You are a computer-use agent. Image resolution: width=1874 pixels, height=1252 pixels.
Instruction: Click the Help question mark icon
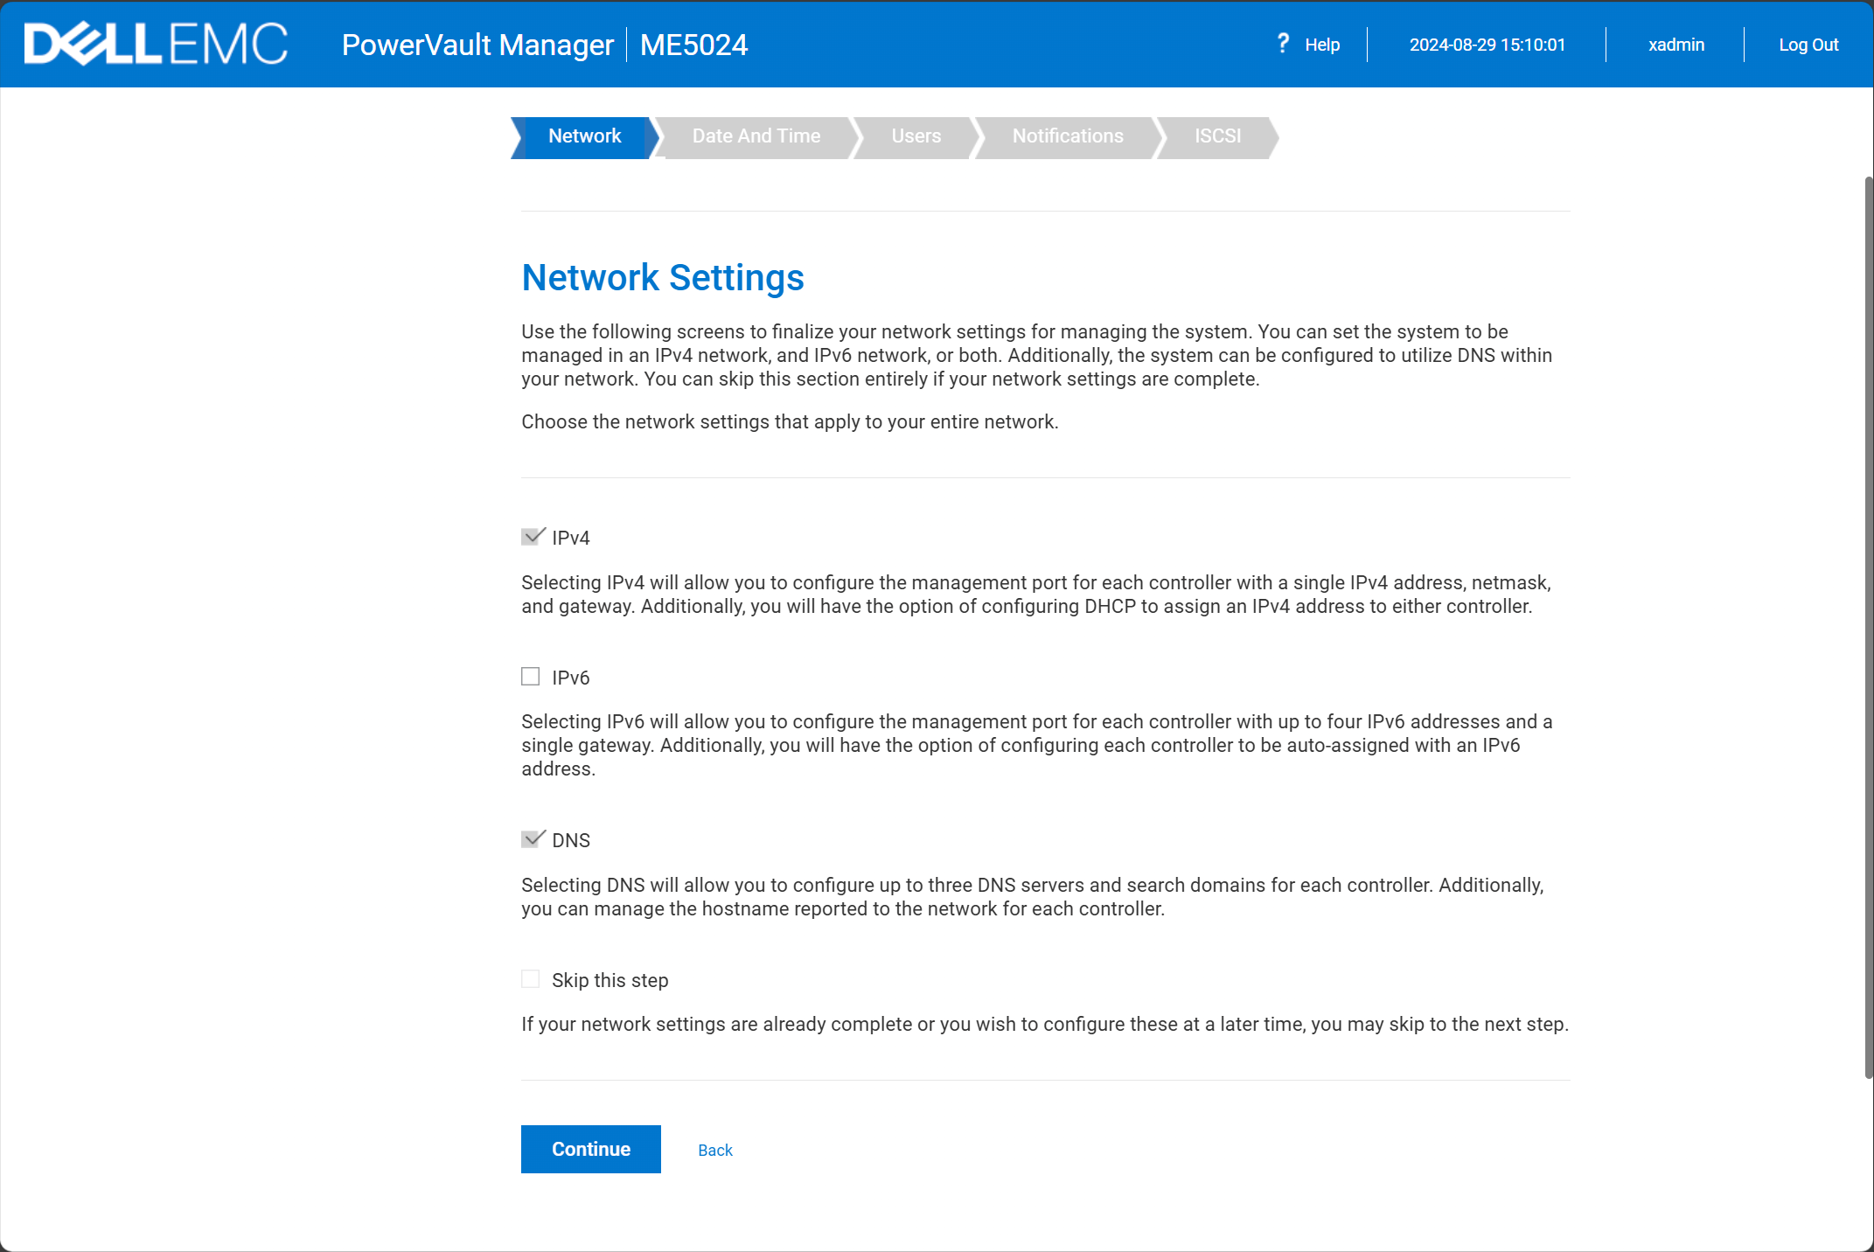click(x=1282, y=44)
